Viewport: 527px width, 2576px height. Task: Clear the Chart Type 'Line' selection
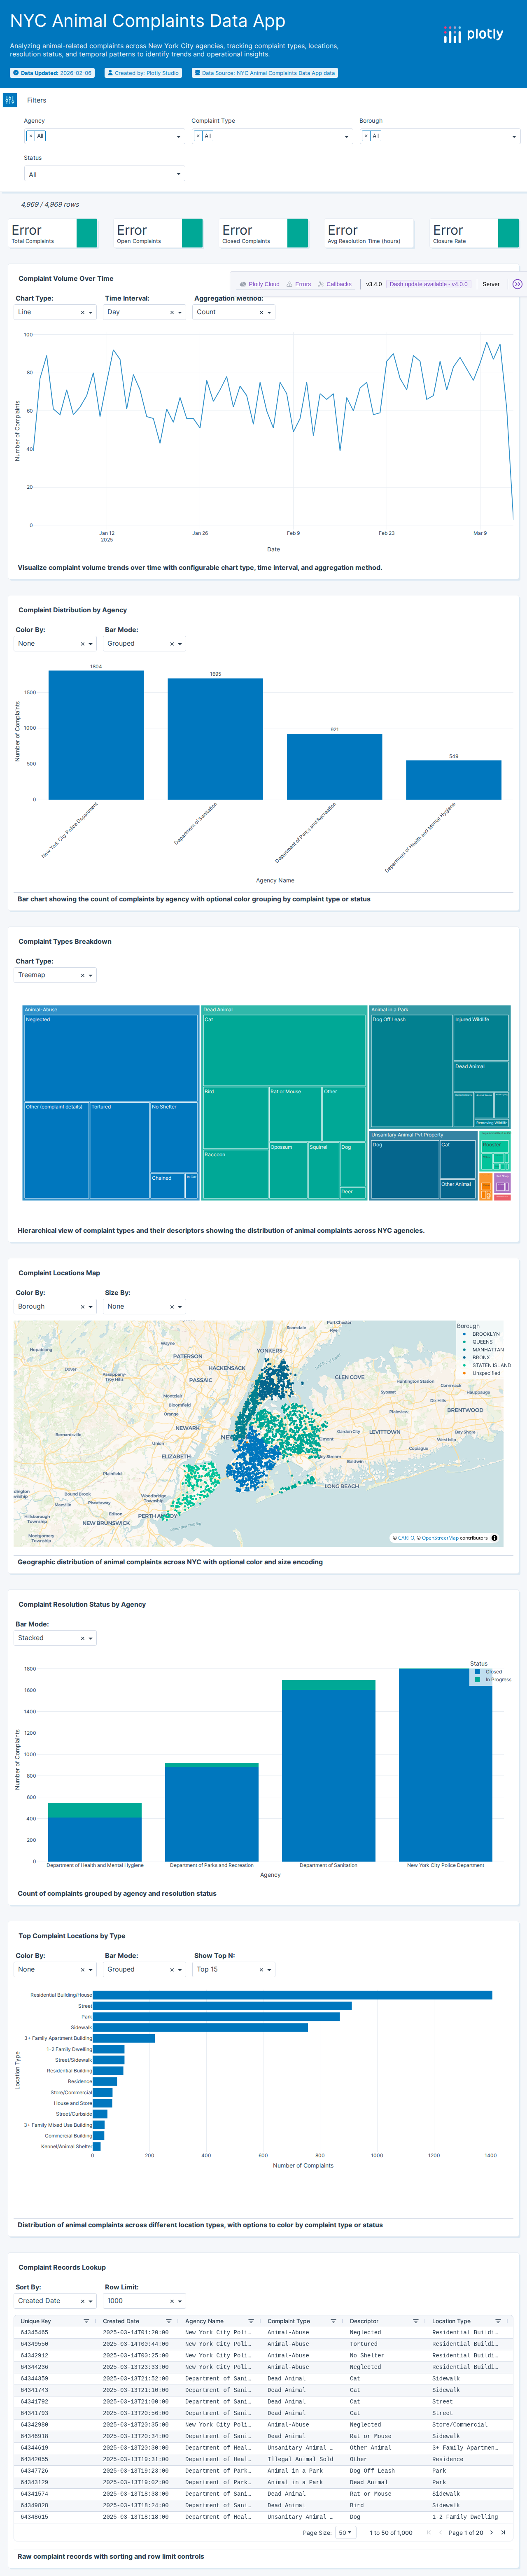(82, 312)
